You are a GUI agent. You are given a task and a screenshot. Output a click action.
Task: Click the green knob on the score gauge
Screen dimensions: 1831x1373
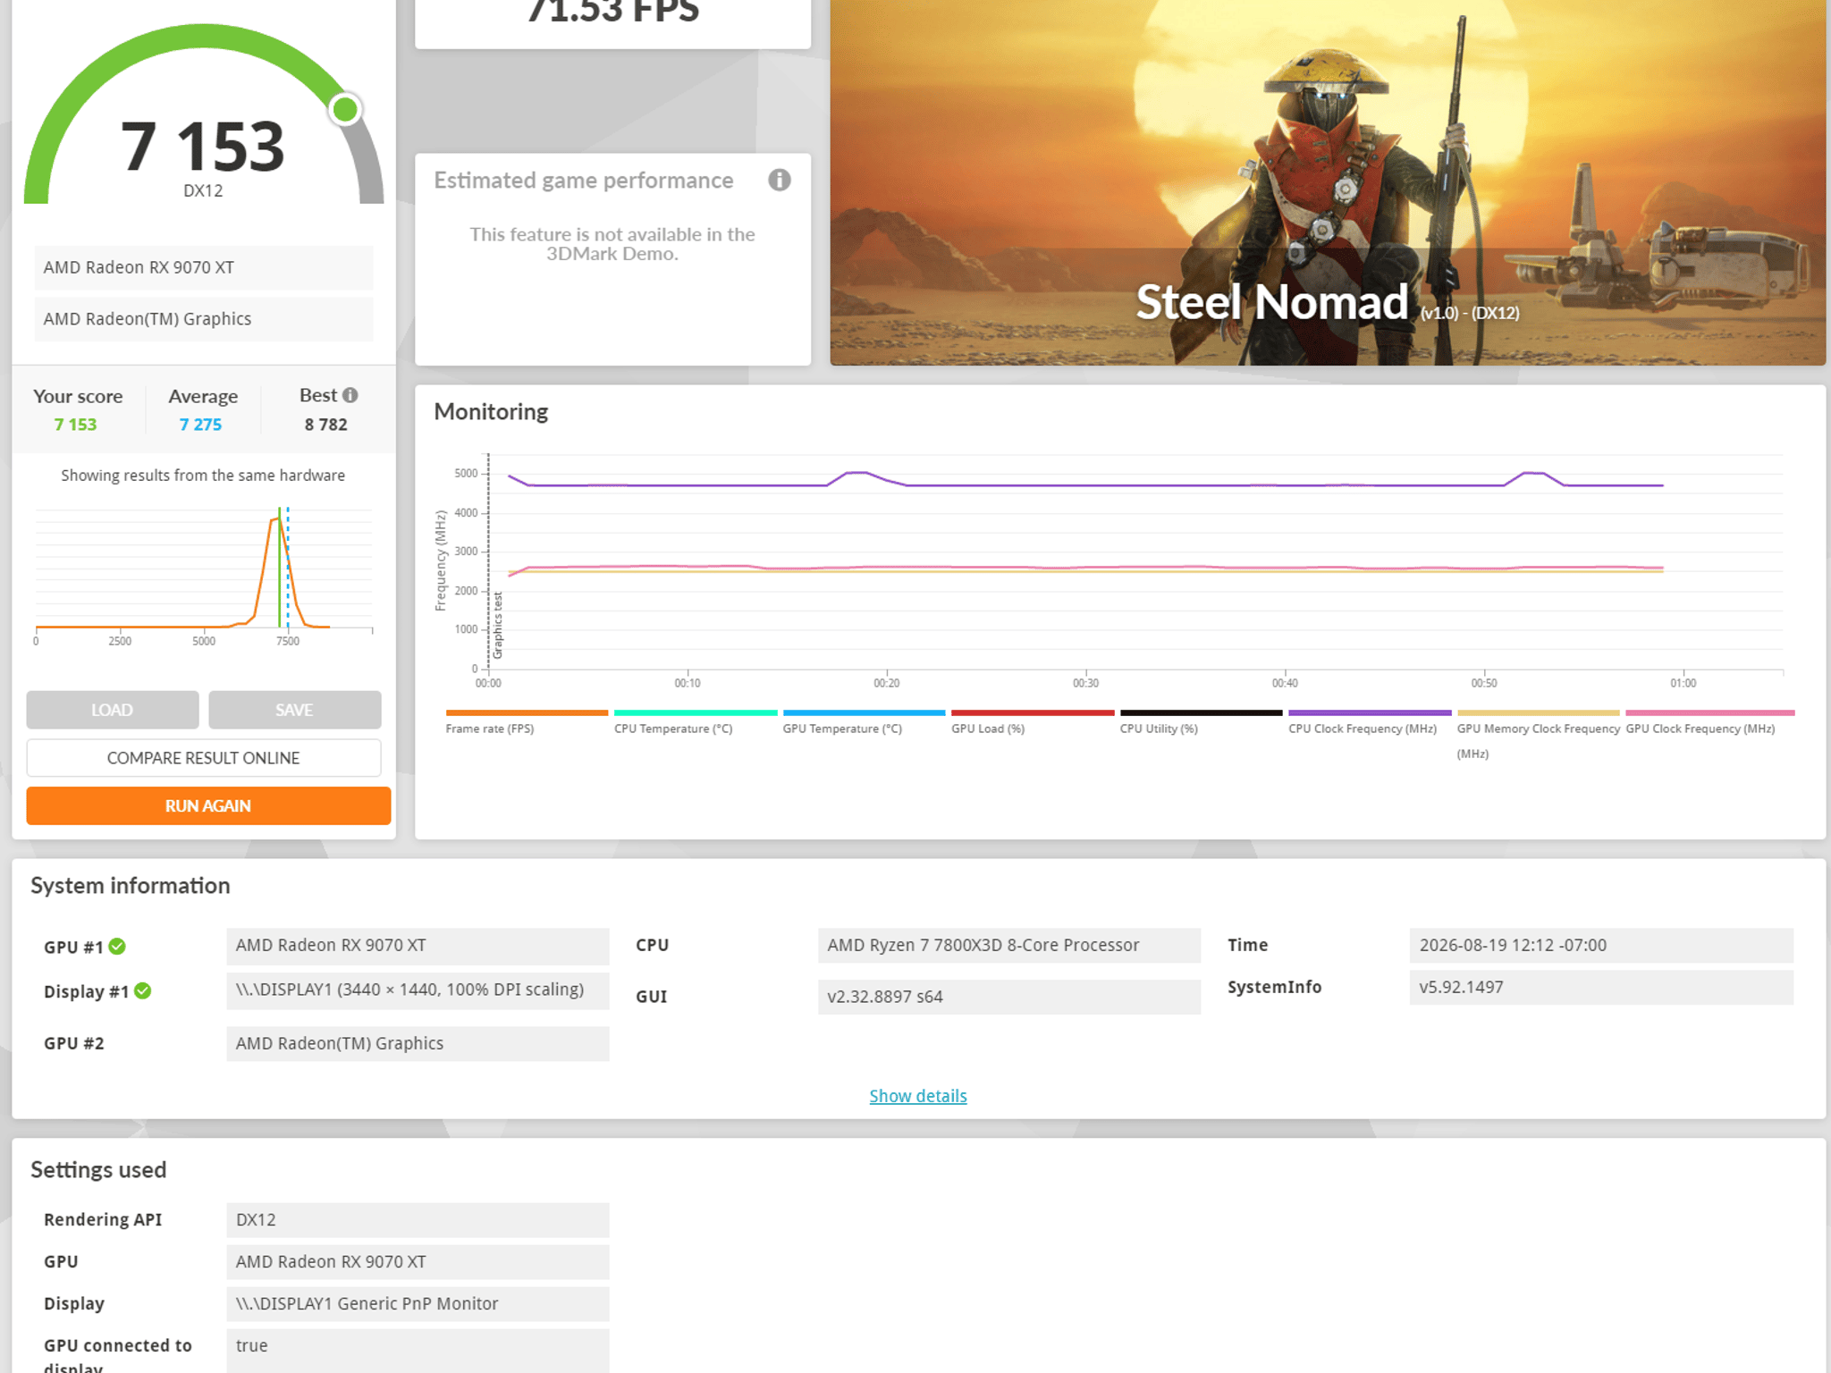[x=345, y=109]
